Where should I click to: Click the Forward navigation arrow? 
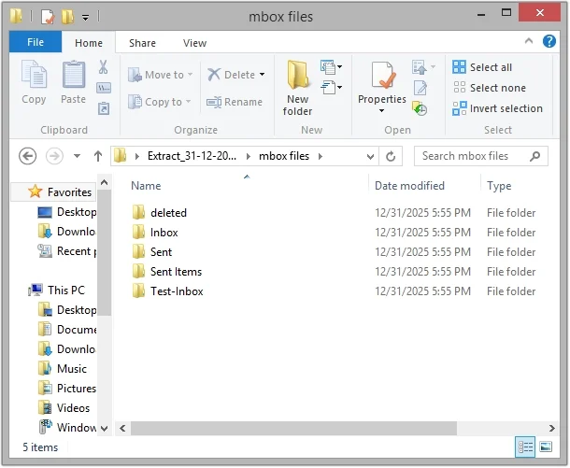(x=54, y=156)
